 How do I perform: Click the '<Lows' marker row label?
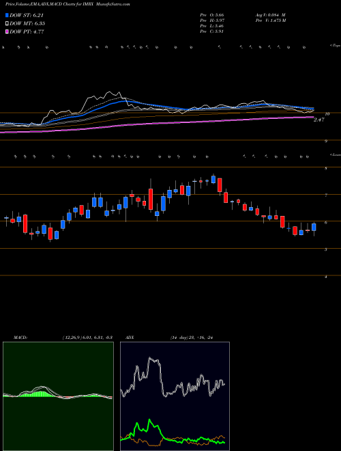point(335,154)
